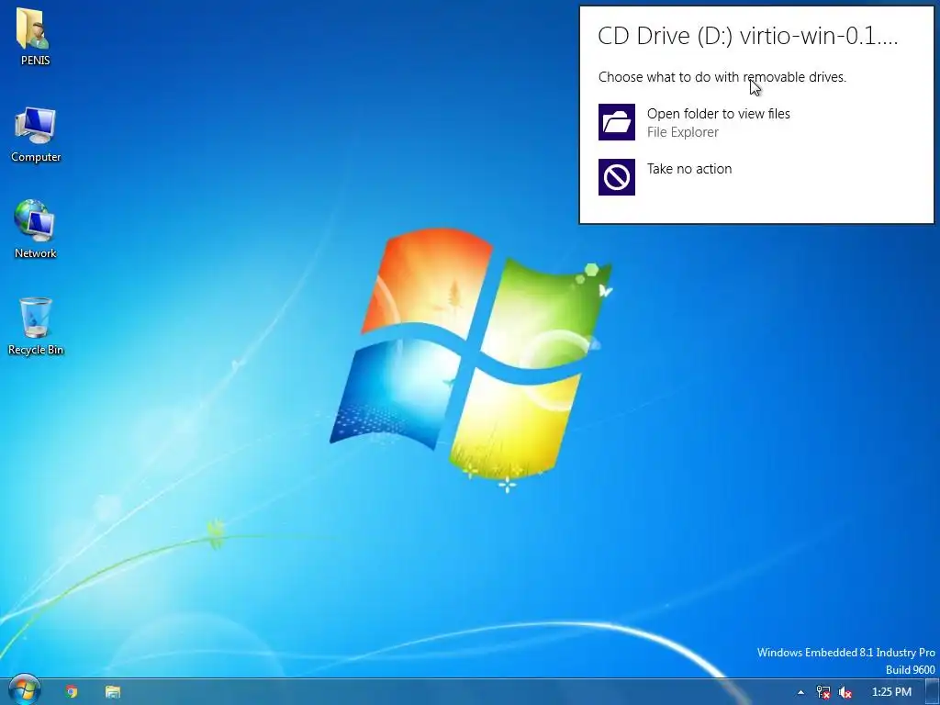Open the Start menu orb
The image size is (940, 705).
click(25, 690)
